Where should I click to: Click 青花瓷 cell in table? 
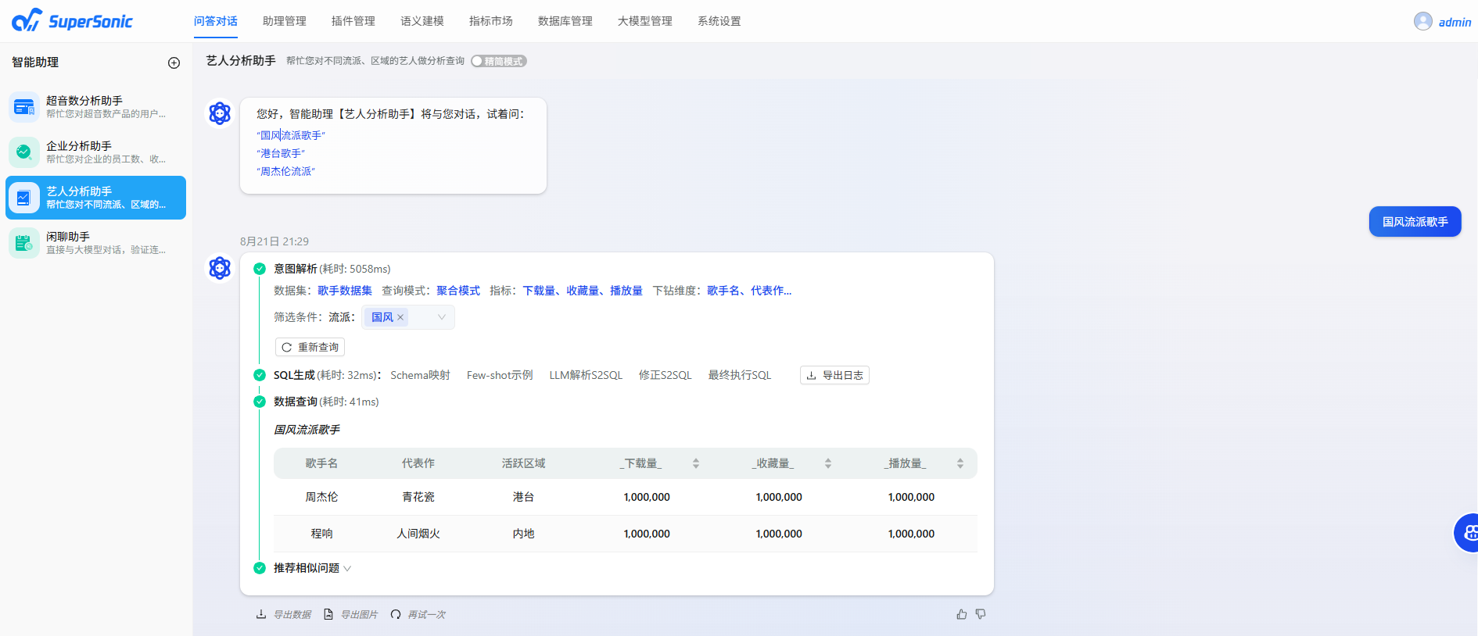point(418,497)
